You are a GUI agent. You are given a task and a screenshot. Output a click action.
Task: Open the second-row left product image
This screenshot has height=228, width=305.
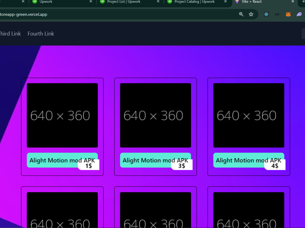62,210
